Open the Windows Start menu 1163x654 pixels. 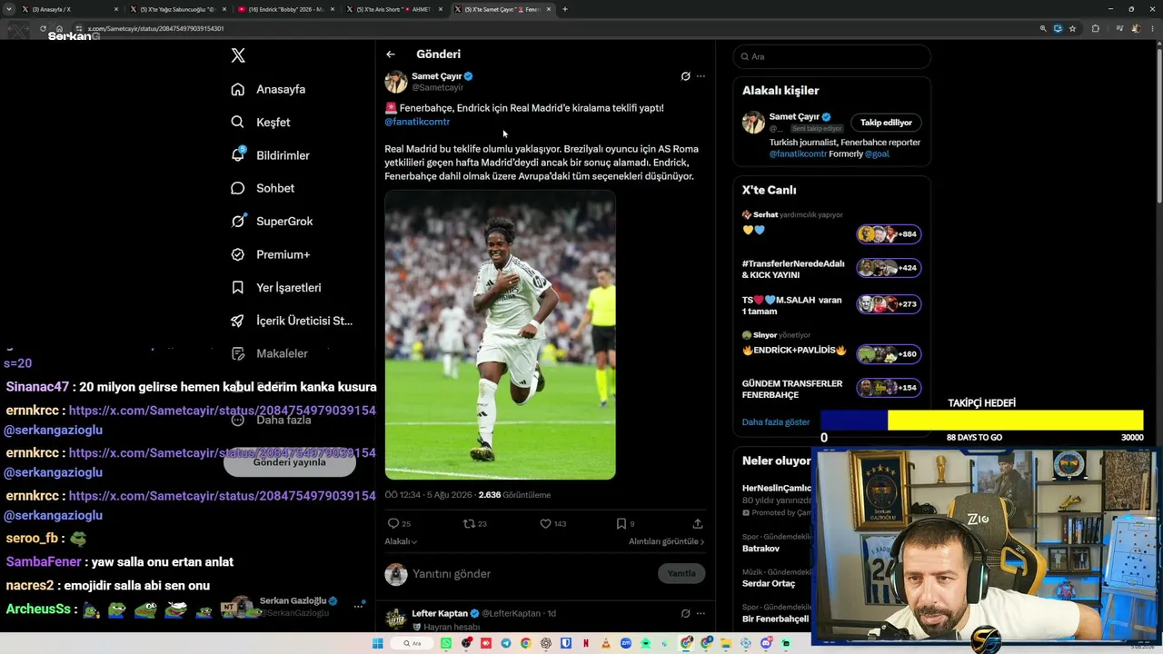tap(378, 643)
